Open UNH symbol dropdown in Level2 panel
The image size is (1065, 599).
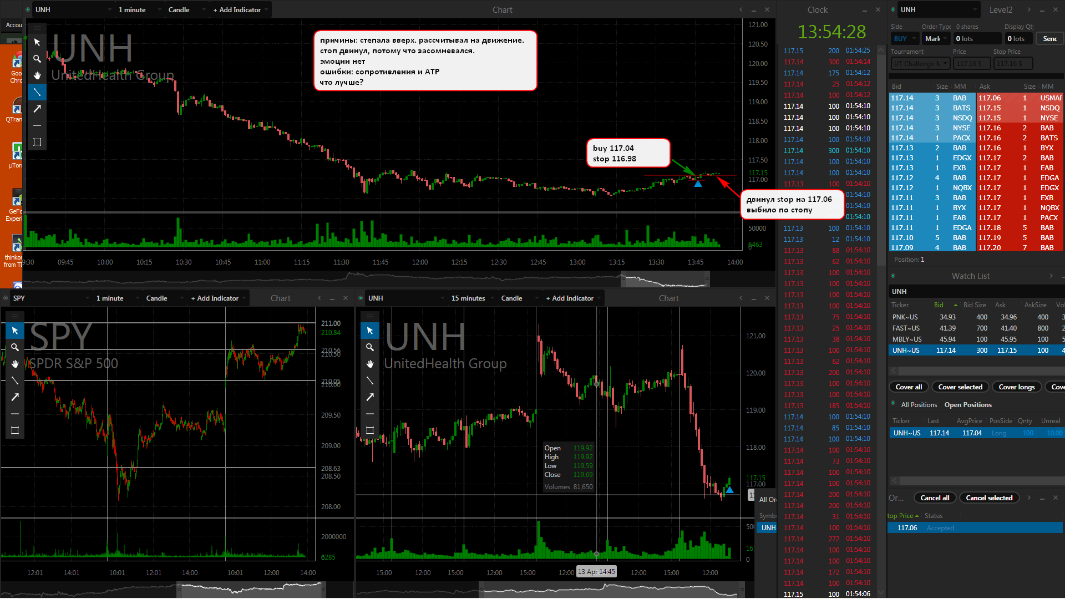(939, 9)
